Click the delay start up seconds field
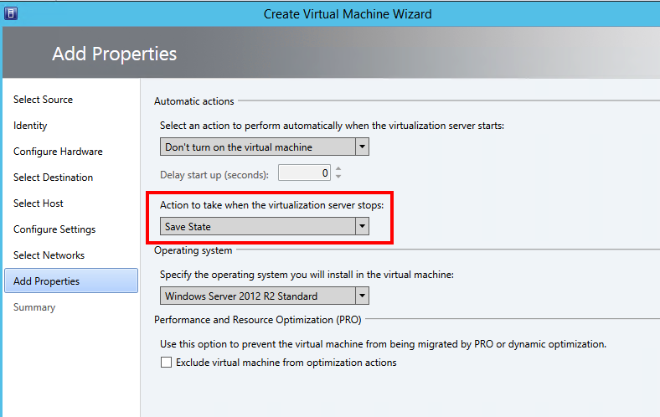The height and width of the screenshot is (417, 660). (304, 173)
